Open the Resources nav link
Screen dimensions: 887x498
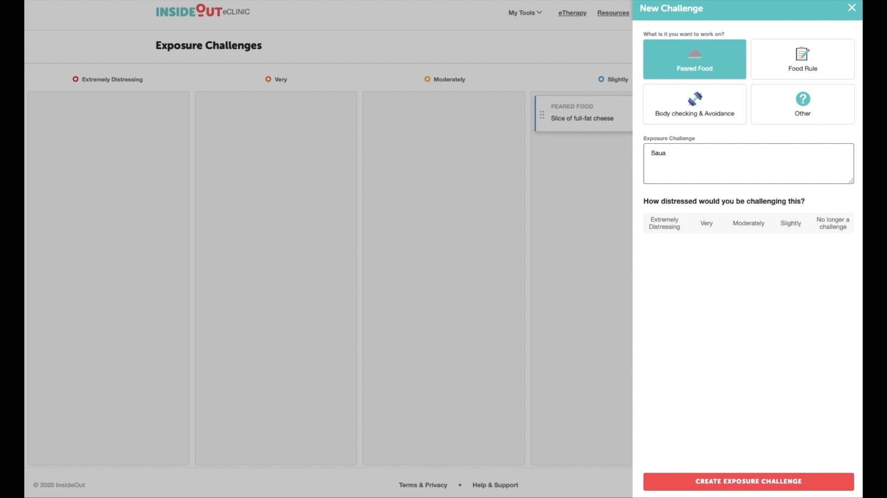click(613, 13)
